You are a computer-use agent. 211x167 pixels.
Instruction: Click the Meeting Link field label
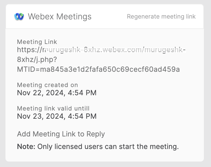[37, 42]
